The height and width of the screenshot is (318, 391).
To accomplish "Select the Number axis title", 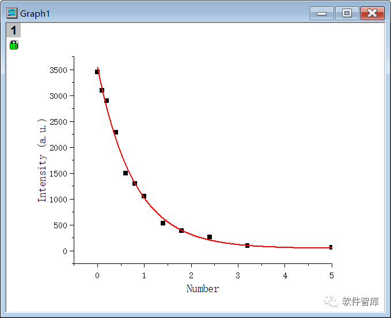I will pos(203,289).
